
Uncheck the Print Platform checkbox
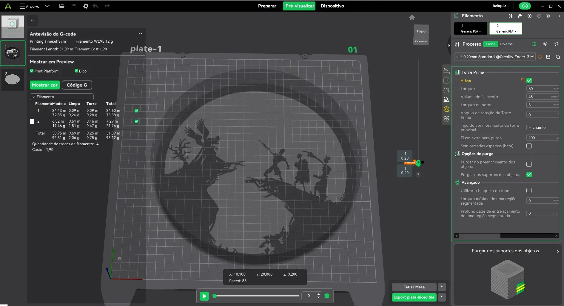(x=32, y=71)
